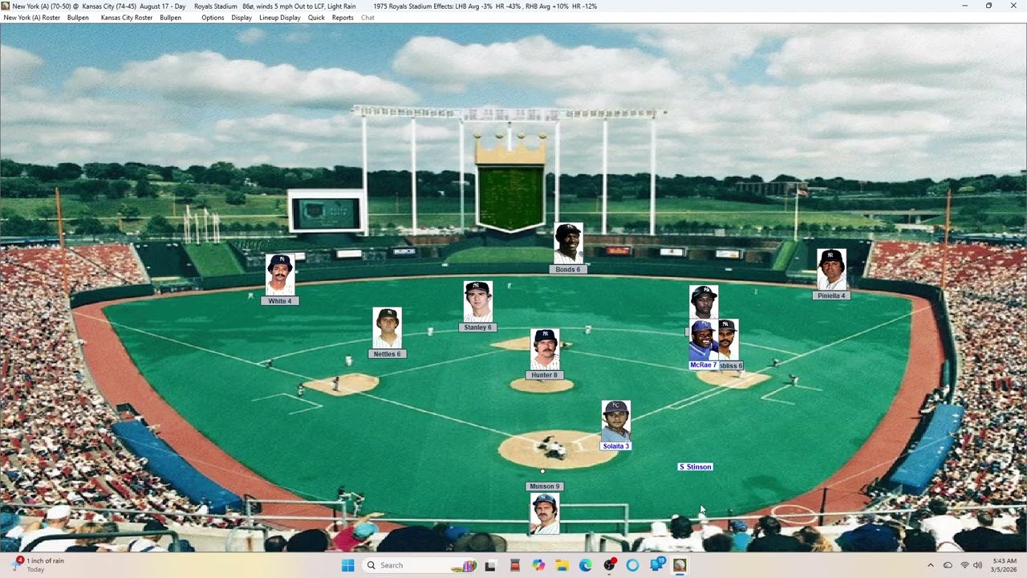Open the Copilot taskbar icon
This screenshot has height=578, width=1027.
coord(538,565)
